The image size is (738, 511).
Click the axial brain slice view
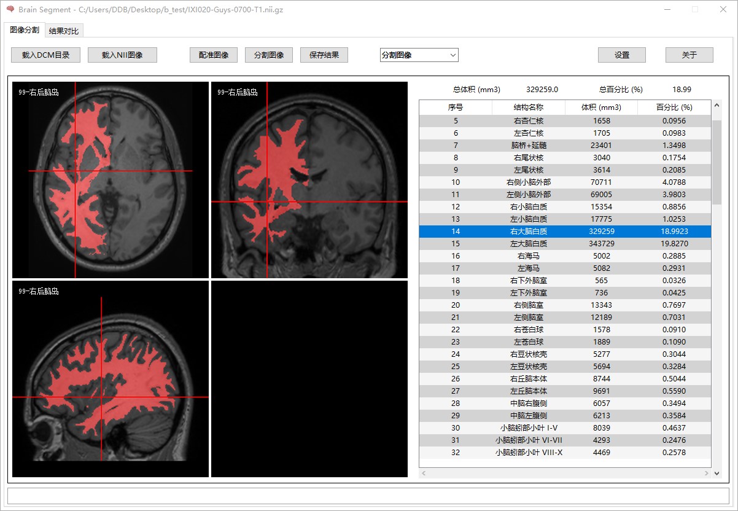(111, 180)
